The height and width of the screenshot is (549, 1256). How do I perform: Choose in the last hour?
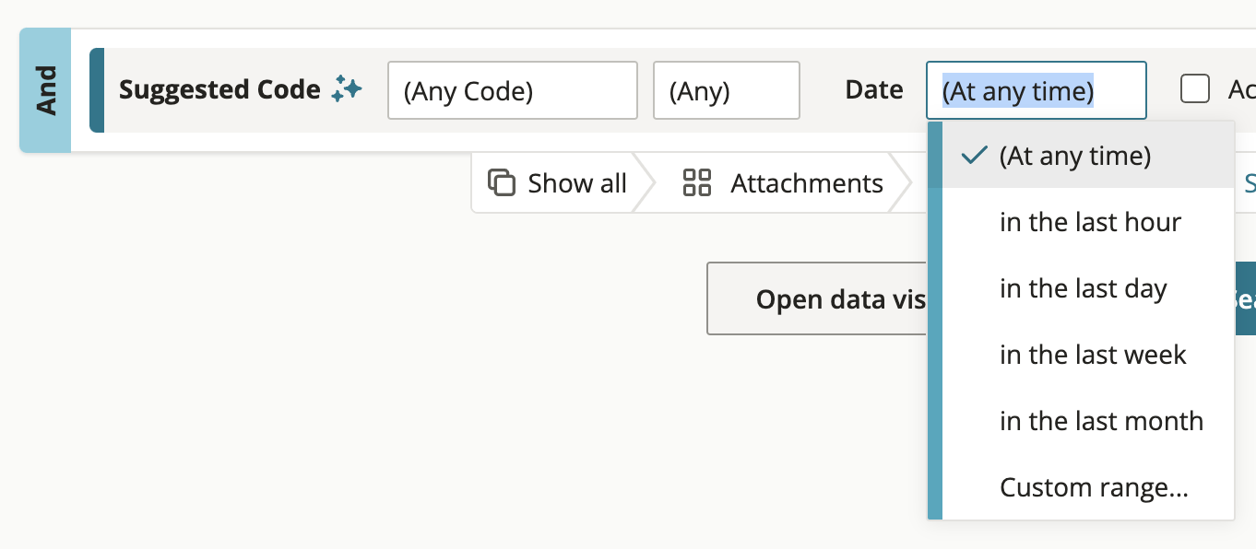(1088, 222)
